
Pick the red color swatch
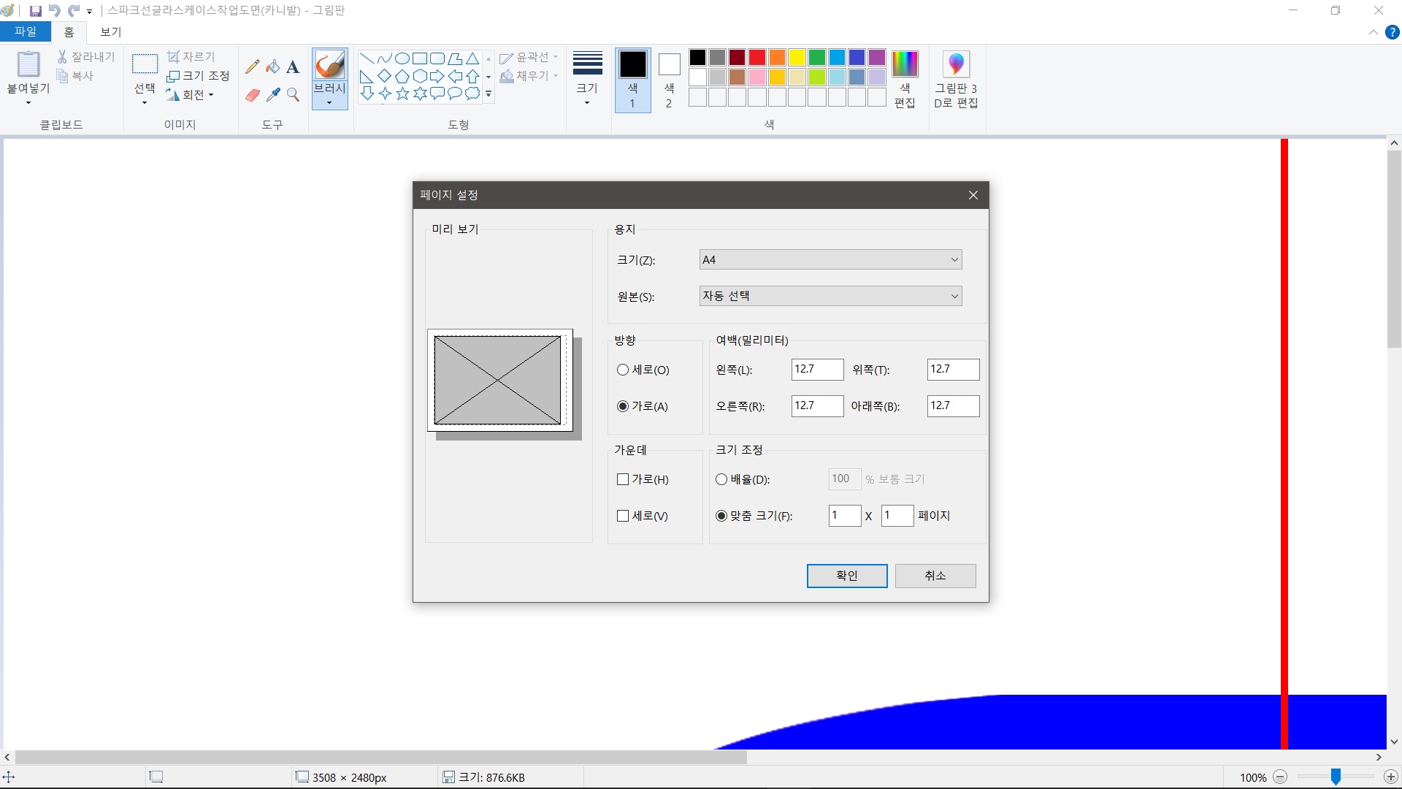point(757,57)
